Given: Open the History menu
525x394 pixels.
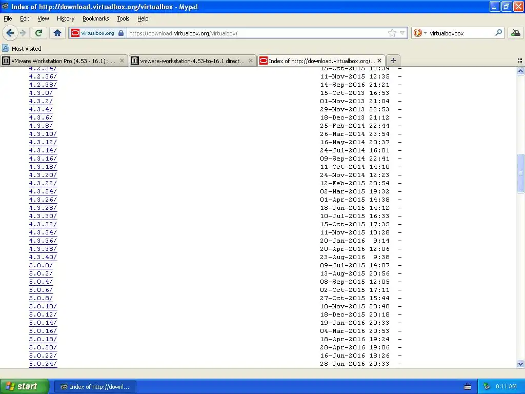Looking at the screenshot, I should click(66, 19).
